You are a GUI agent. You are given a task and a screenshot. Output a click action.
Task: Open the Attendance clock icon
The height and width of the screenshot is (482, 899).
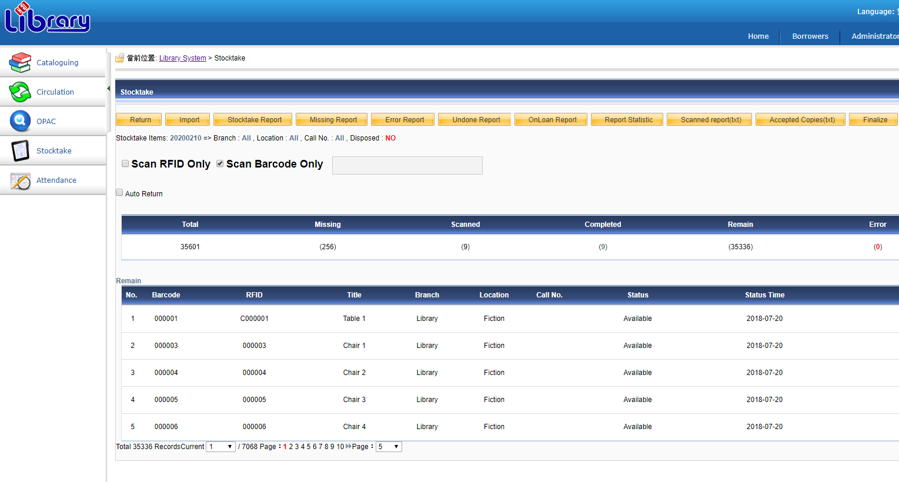[20, 180]
